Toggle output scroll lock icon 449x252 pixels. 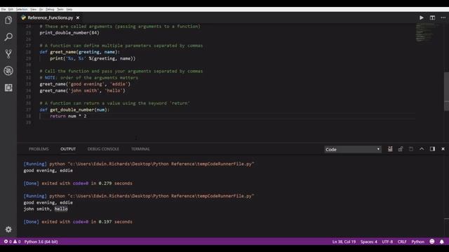pyautogui.click(x=401, y=149)
